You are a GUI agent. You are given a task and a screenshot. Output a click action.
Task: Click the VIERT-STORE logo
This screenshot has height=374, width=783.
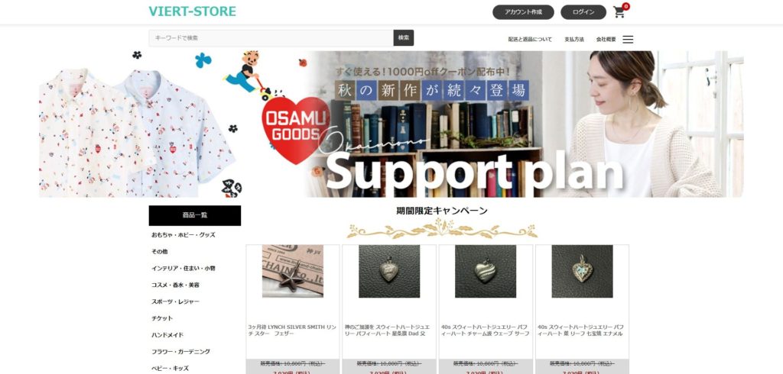(x=192, y=11)
